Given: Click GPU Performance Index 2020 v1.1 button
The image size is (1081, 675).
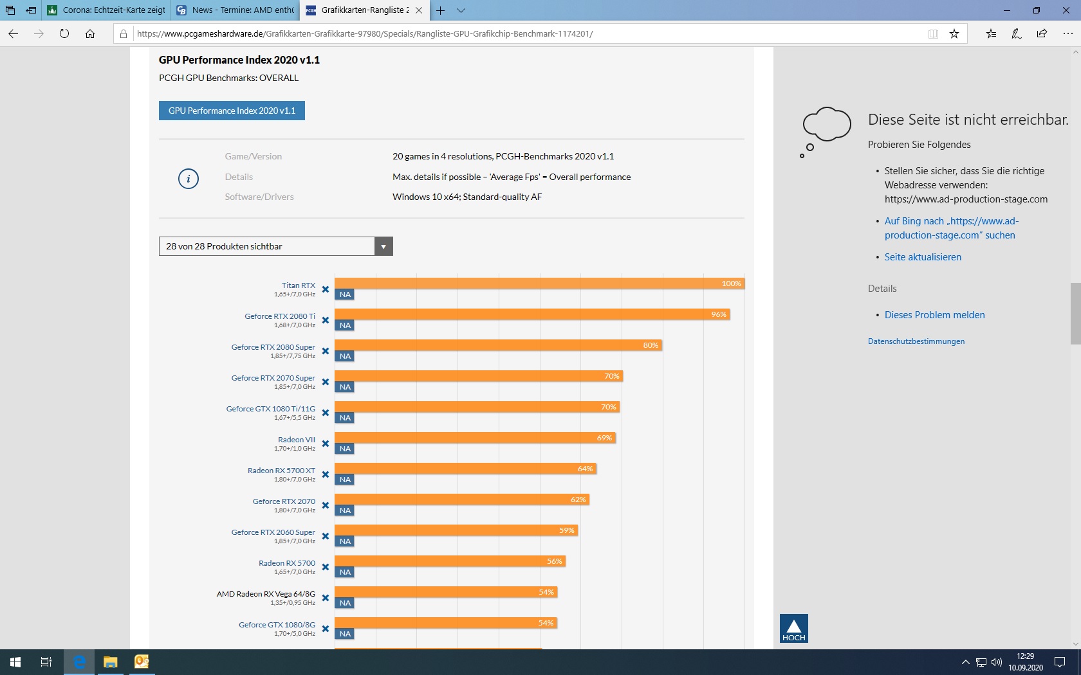Looking at the screenshot, I should (232, 111).
